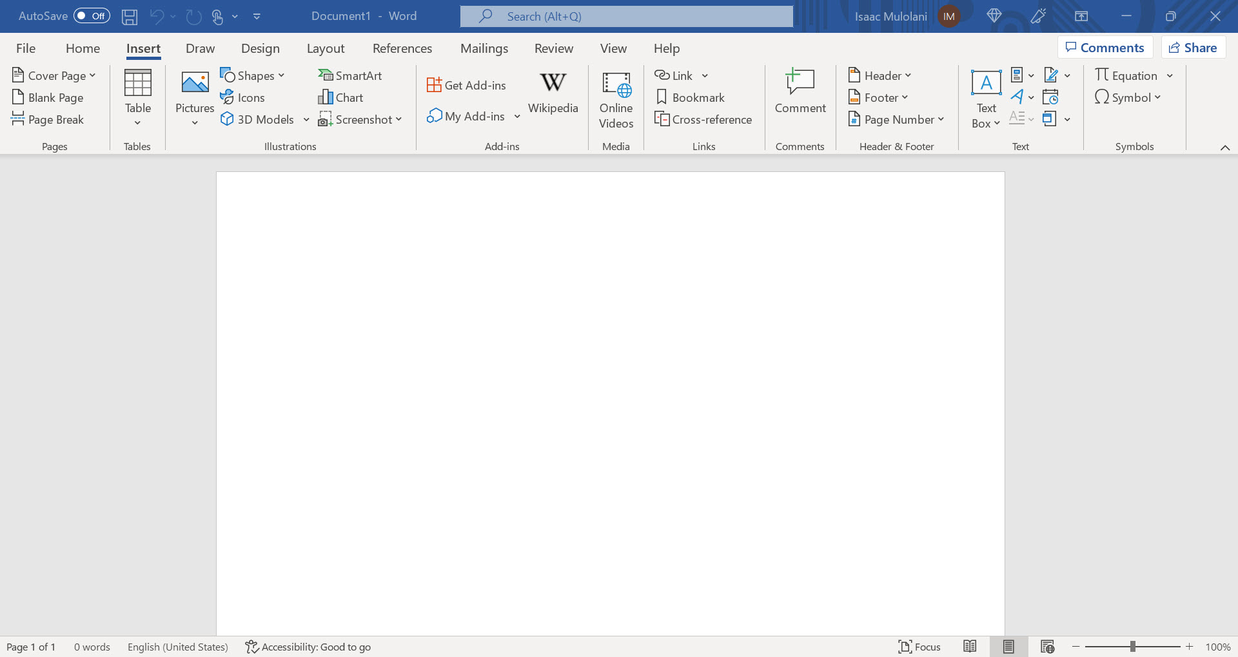
Task: Insert a Chart
Action: [341, 97]
